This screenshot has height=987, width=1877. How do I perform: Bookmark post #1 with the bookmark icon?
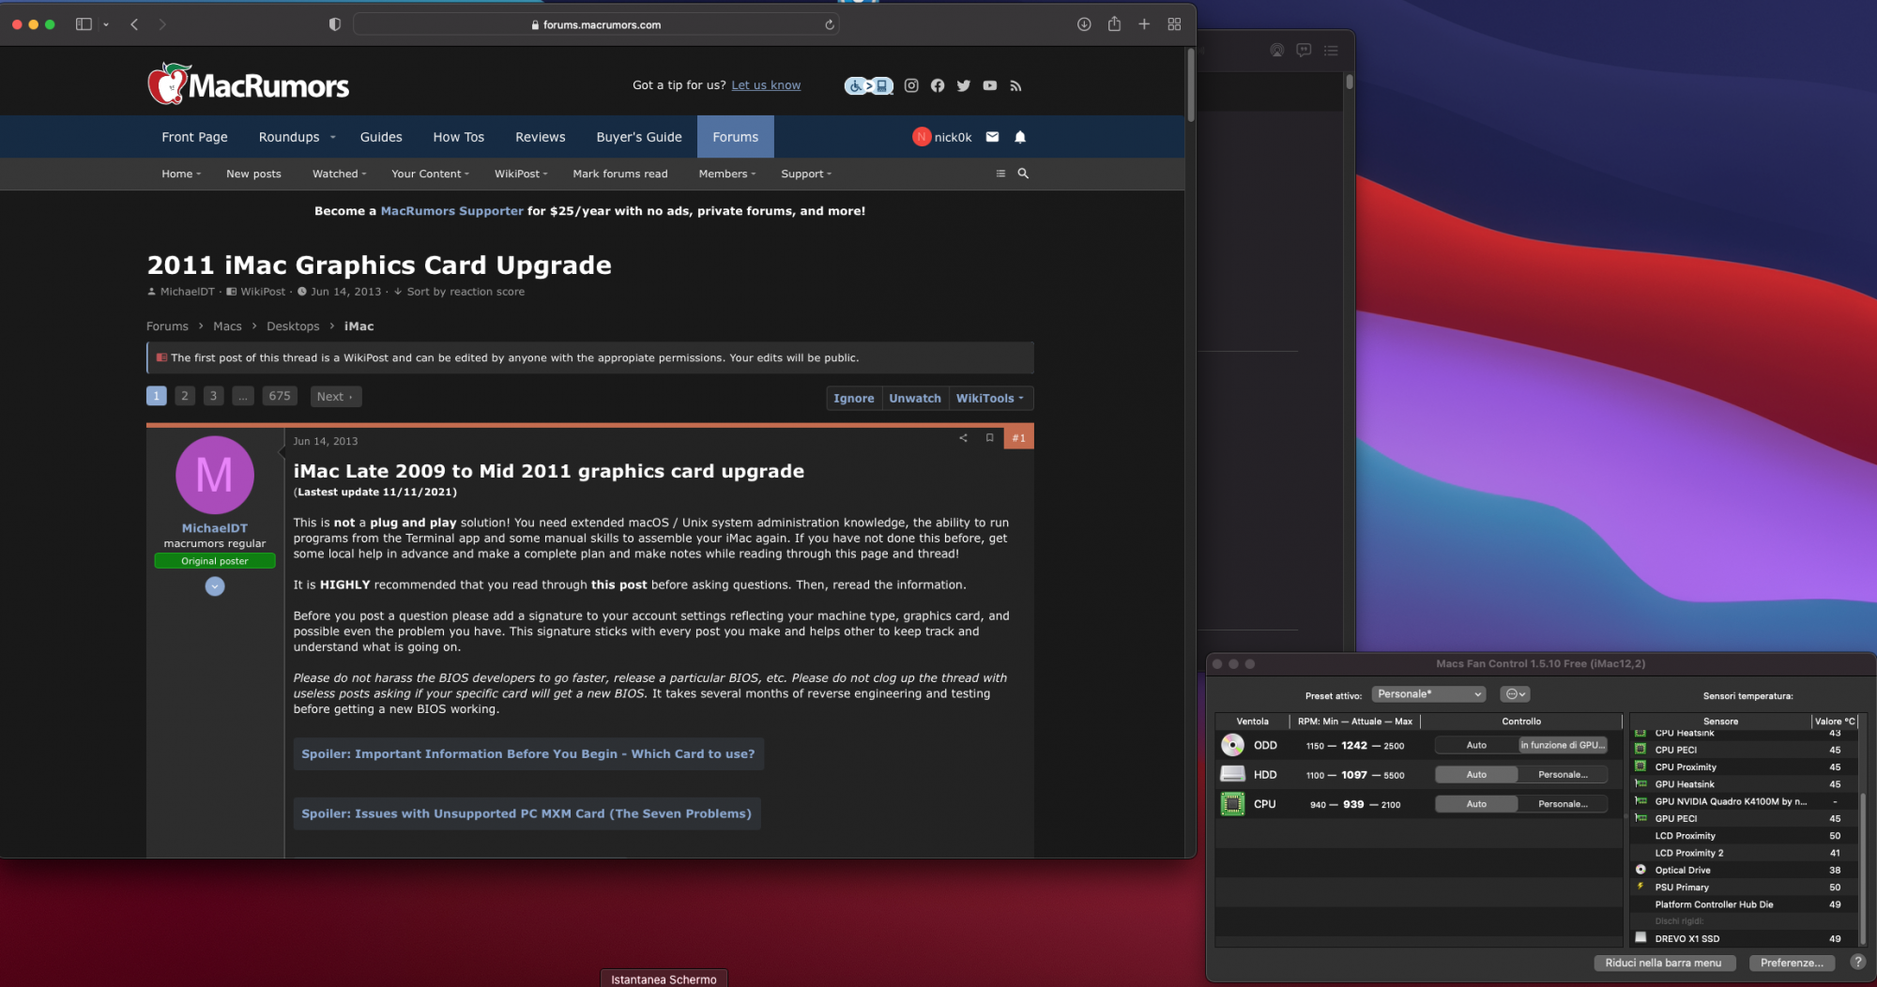tap(989, 438)
